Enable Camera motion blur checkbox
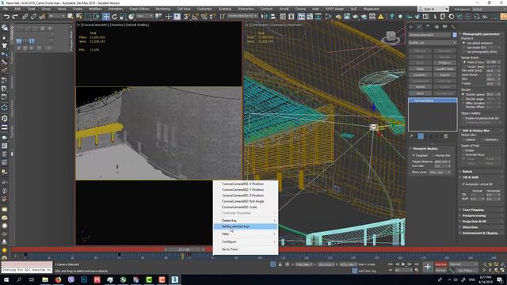 click(463, 139)
